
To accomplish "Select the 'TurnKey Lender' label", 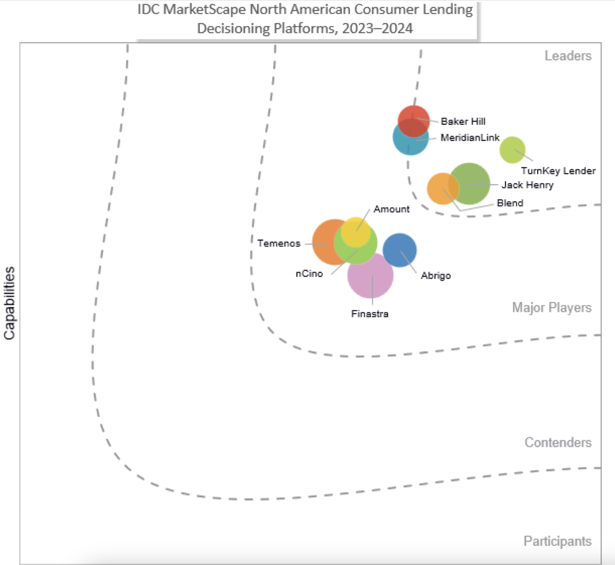I will pyautogui.click(x=558, y=171).
